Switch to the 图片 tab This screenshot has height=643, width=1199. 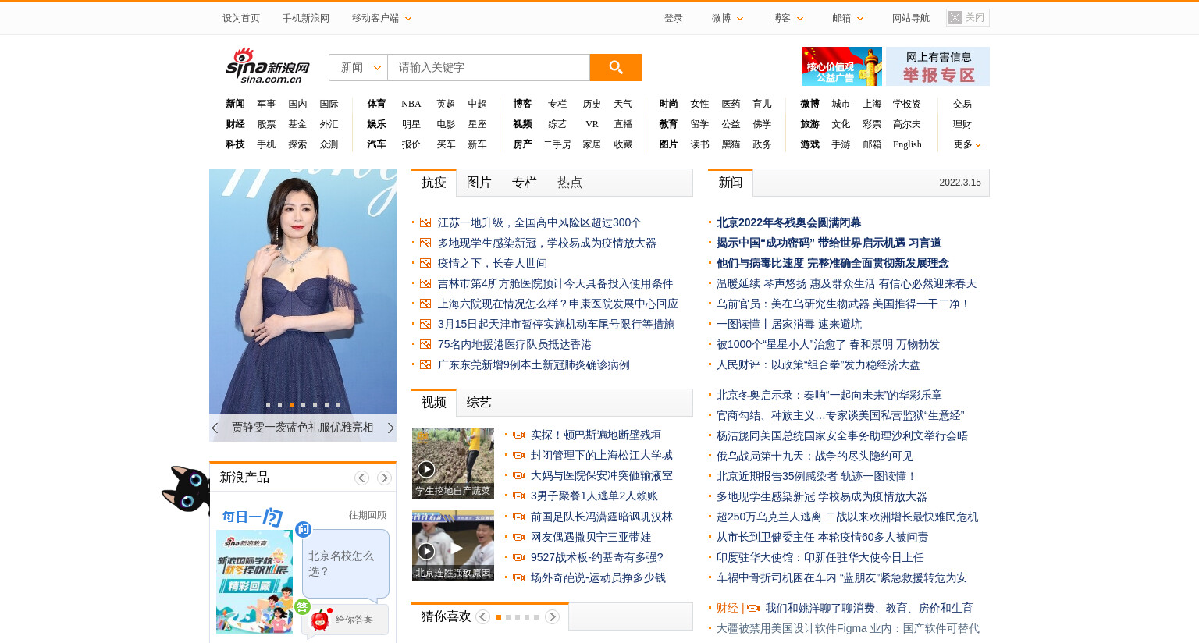click(x=479, y=183)
